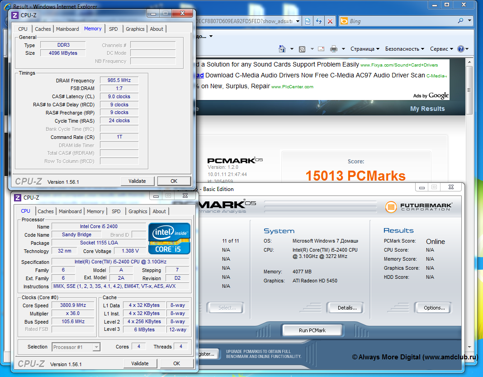Expand the home button dropdown arrow
Screen dimensions: 483x377
[x=292, y=49]
